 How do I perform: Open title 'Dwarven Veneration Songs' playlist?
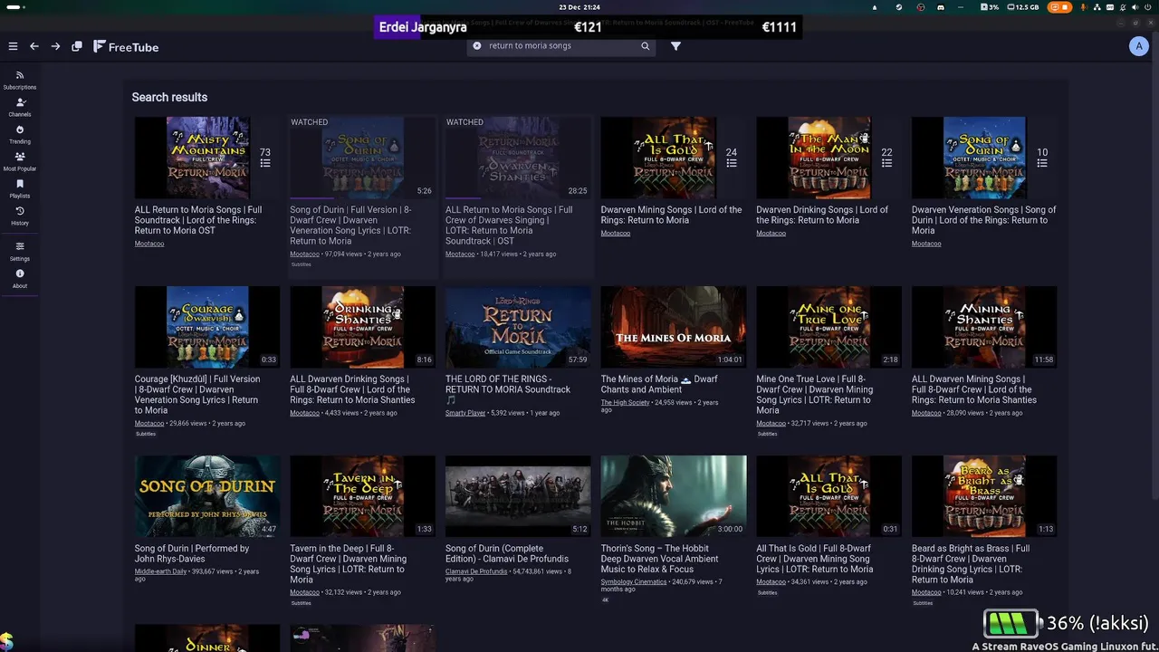[x=984, y=220]
